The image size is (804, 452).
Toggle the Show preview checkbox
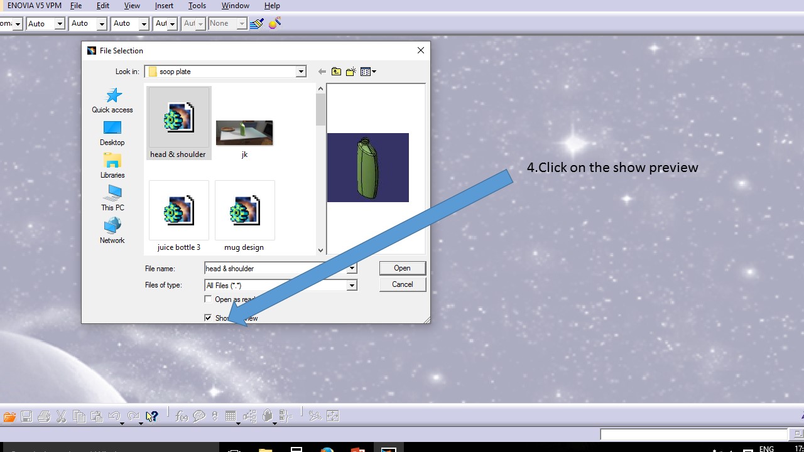coord(208,318)
